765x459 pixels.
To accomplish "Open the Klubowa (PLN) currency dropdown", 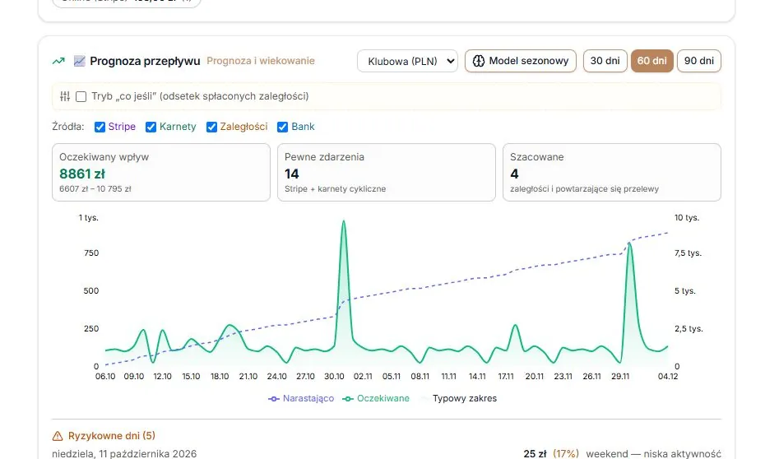I will pos(407,61).
